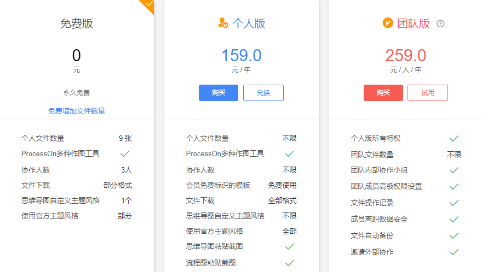Click the 兑换 button
Screen dimensions: 482x272
[263, 93]
